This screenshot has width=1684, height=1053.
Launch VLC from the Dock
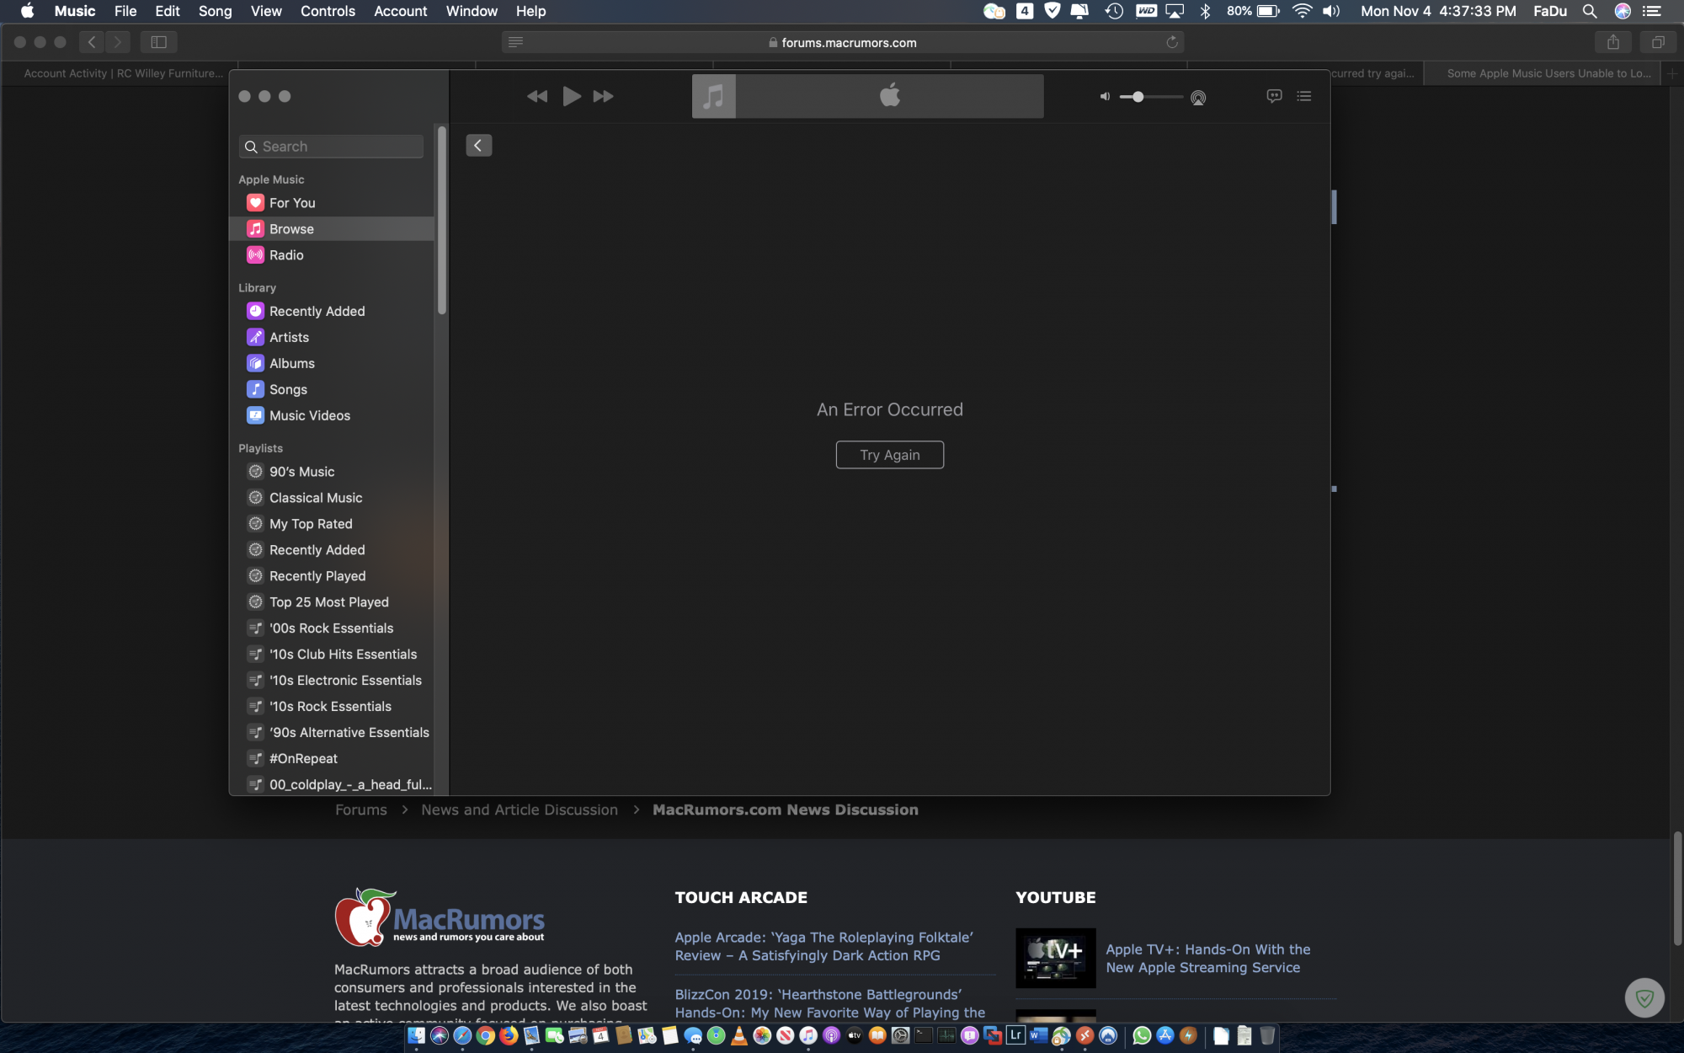(739, 1035)
